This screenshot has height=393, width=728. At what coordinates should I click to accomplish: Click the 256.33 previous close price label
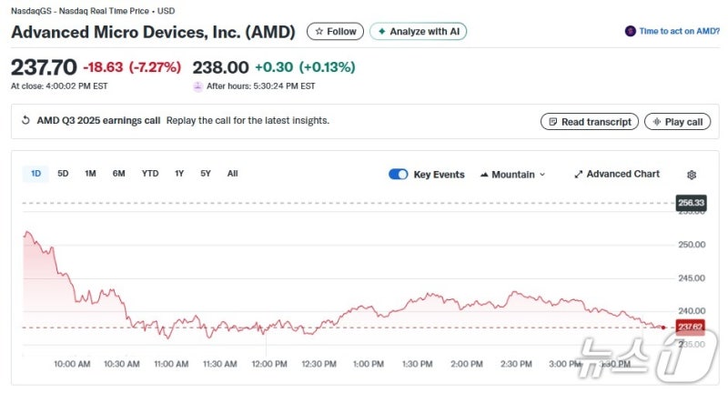[691, 202]
